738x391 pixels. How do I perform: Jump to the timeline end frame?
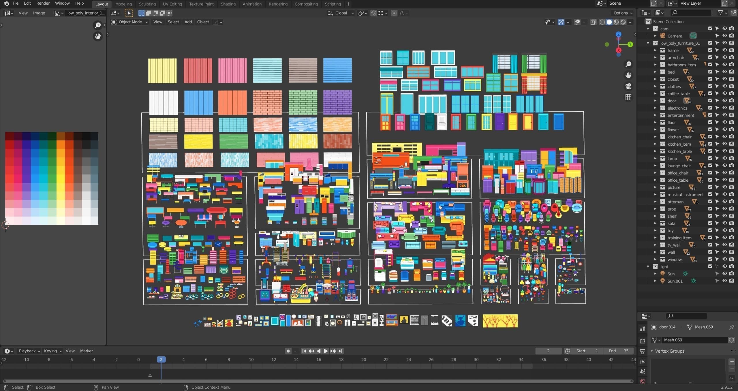[341, 351]
